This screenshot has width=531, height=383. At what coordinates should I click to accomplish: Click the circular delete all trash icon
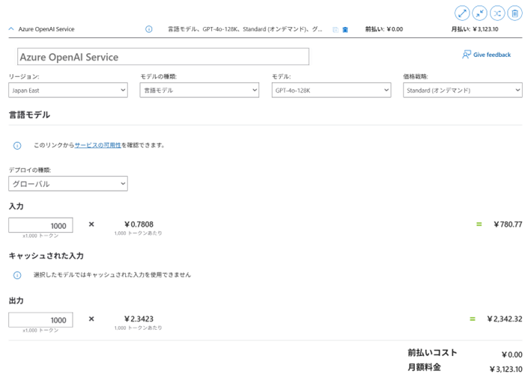pyautogui.click(x=515, y=13)
